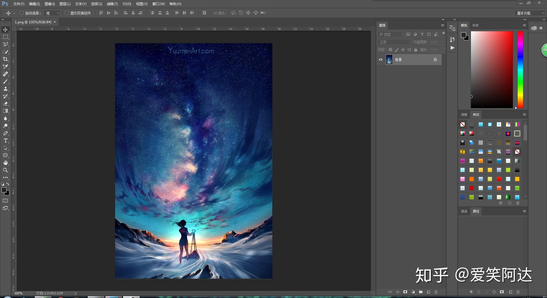
Task: Select the Pen tool
Action: pos(5,133)
